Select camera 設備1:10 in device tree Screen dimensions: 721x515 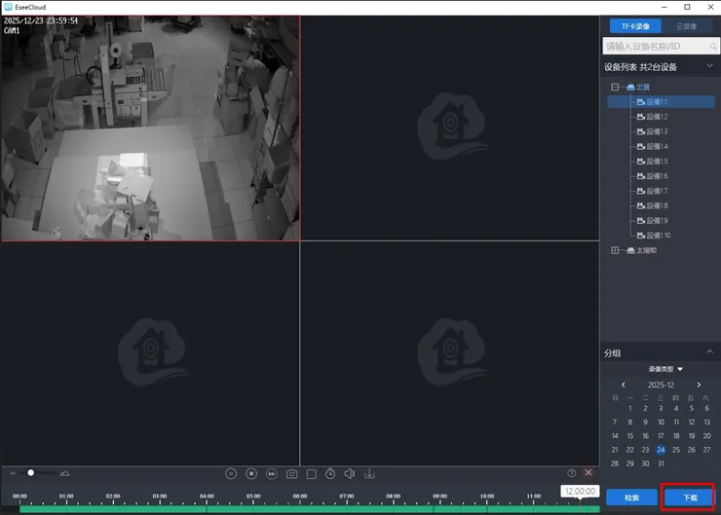click(x=654, y=236)
